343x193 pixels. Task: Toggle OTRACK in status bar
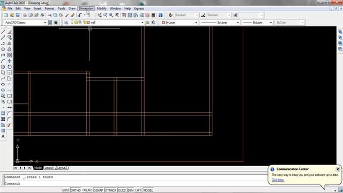[110, 190]
